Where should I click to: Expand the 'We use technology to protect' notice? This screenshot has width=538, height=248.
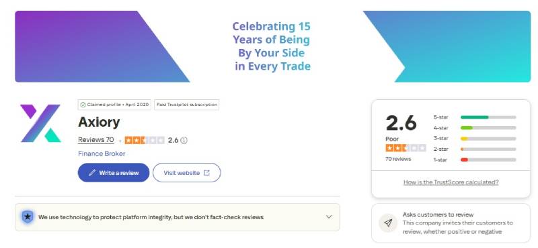click(x=178, y=217)
